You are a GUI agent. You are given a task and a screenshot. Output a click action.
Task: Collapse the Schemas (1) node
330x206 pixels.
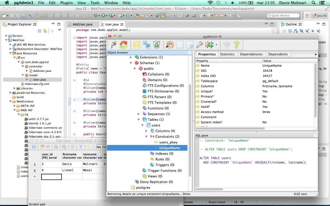click(x=131, y=63)
